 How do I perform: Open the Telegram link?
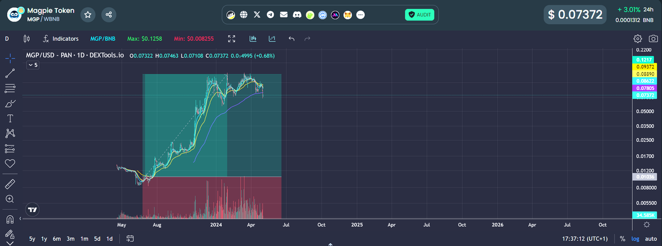click(270, 15)
